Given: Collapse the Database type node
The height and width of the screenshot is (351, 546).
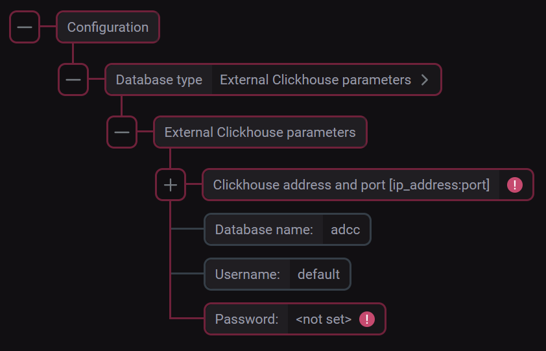Looking at the screenshot, I should pyautogui.click(x=73, y=79).
